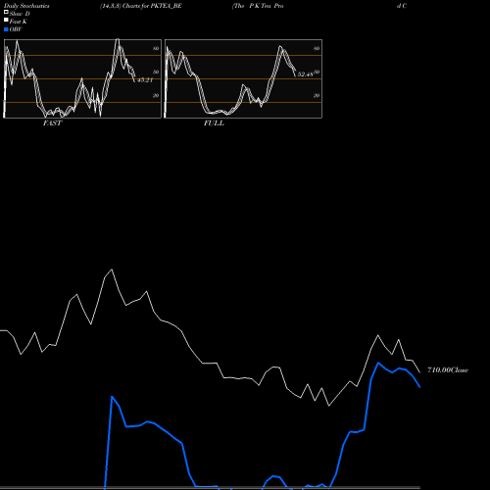Click the FULL chart label

214,123
